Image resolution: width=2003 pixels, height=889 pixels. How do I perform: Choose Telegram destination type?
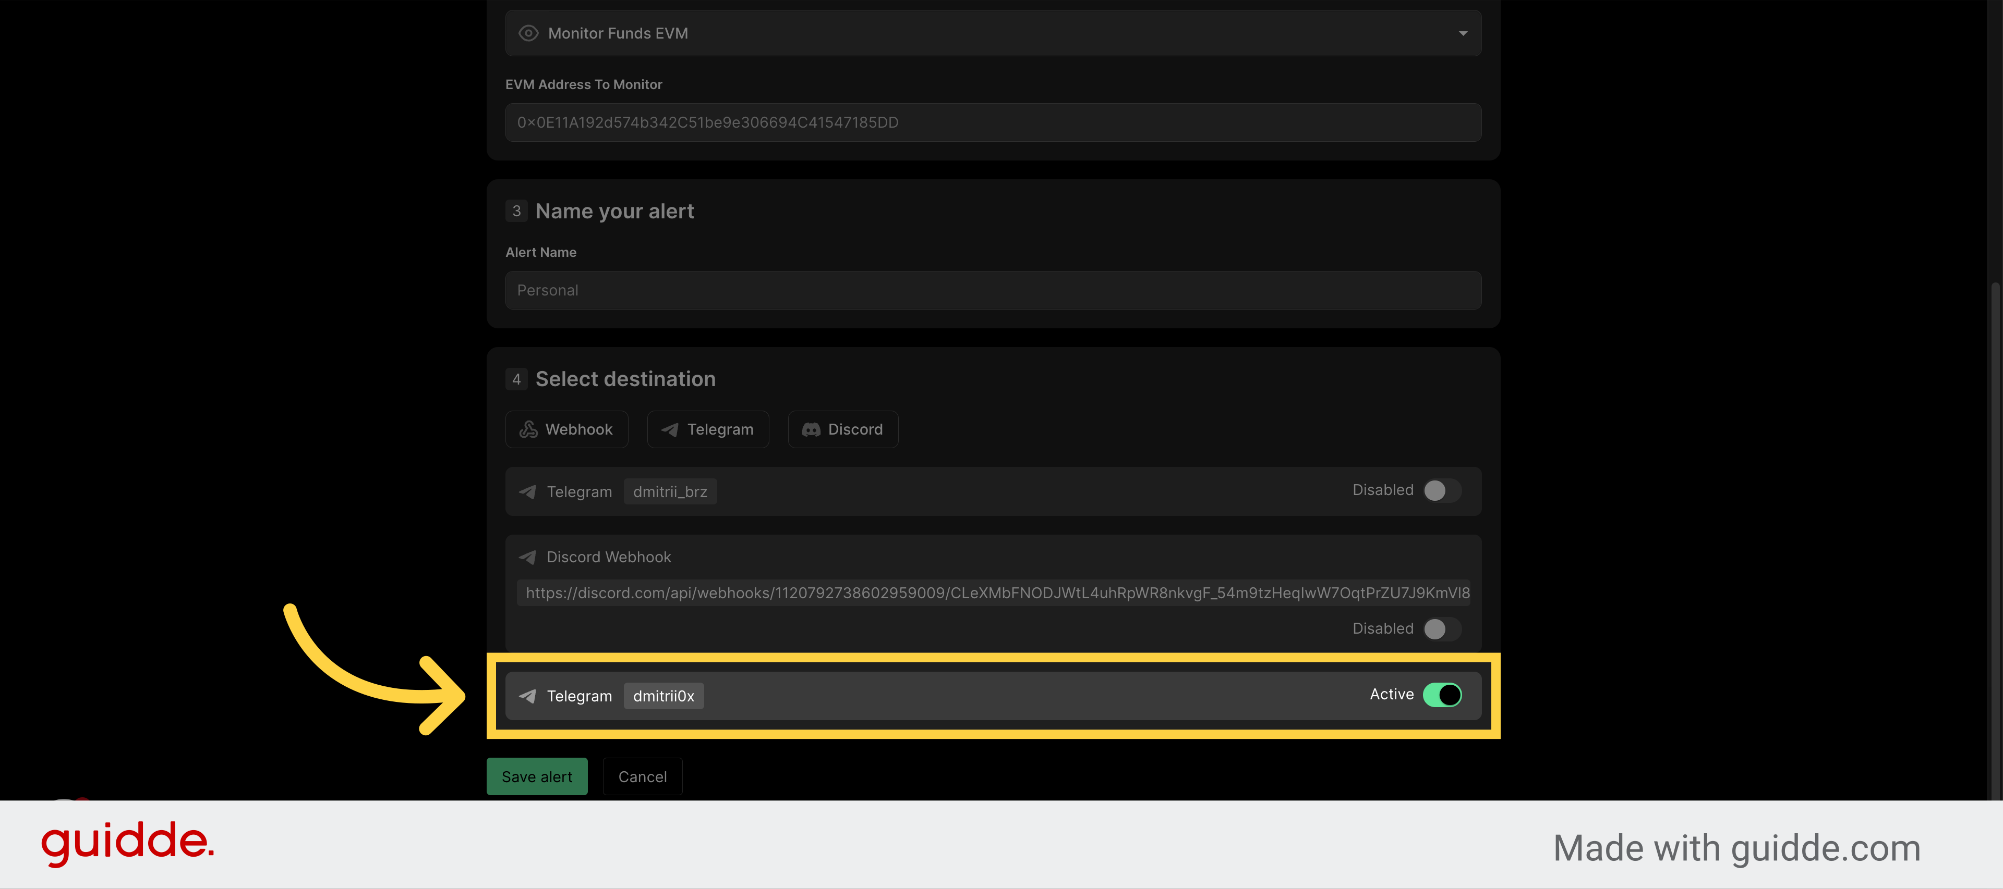tap(708, 430)
